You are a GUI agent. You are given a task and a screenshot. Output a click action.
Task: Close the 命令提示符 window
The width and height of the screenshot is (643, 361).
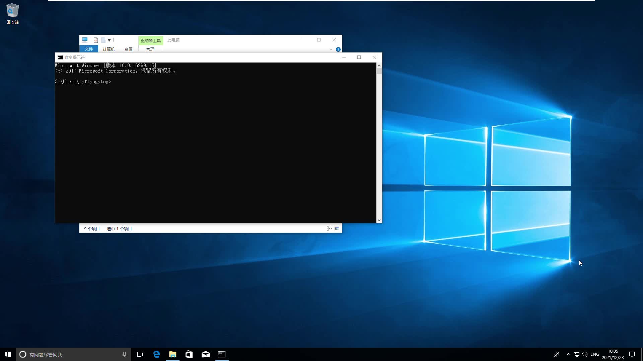tap(374, 57)
